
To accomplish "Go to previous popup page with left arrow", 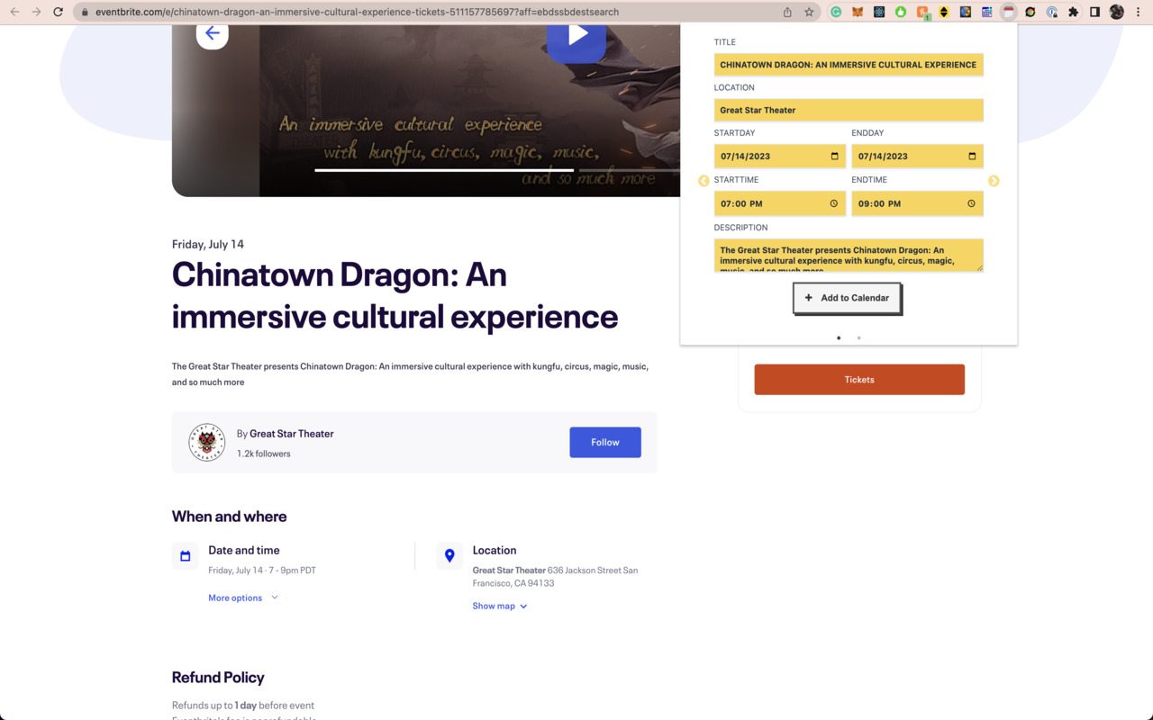I will pos(704,181).
